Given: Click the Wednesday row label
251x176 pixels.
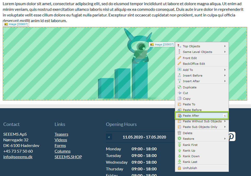Looking at the screenshot, I should click(x=117, y=162).
